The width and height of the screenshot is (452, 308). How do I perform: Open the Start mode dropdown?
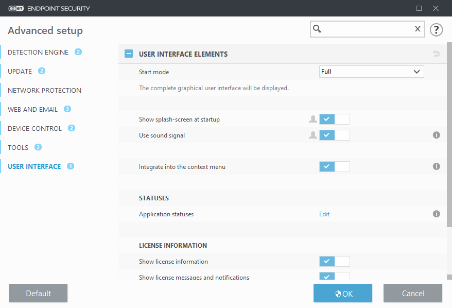coord(371,71)
